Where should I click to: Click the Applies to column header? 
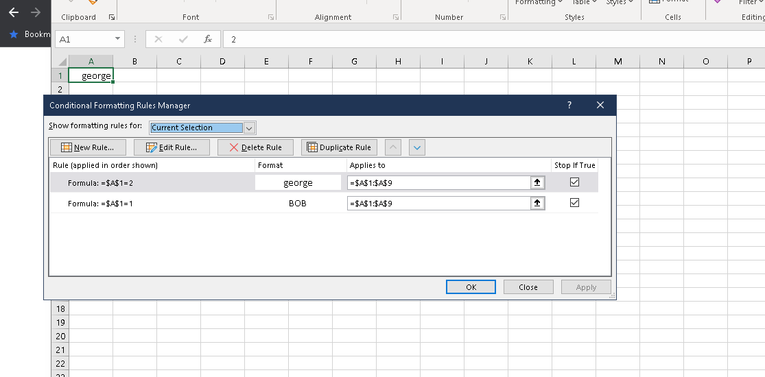coord(367,165)
